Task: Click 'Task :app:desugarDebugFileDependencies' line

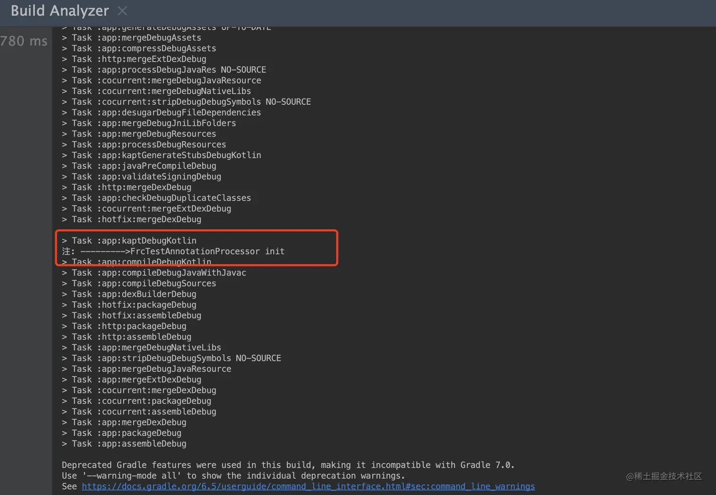Action: coord(161,113)
